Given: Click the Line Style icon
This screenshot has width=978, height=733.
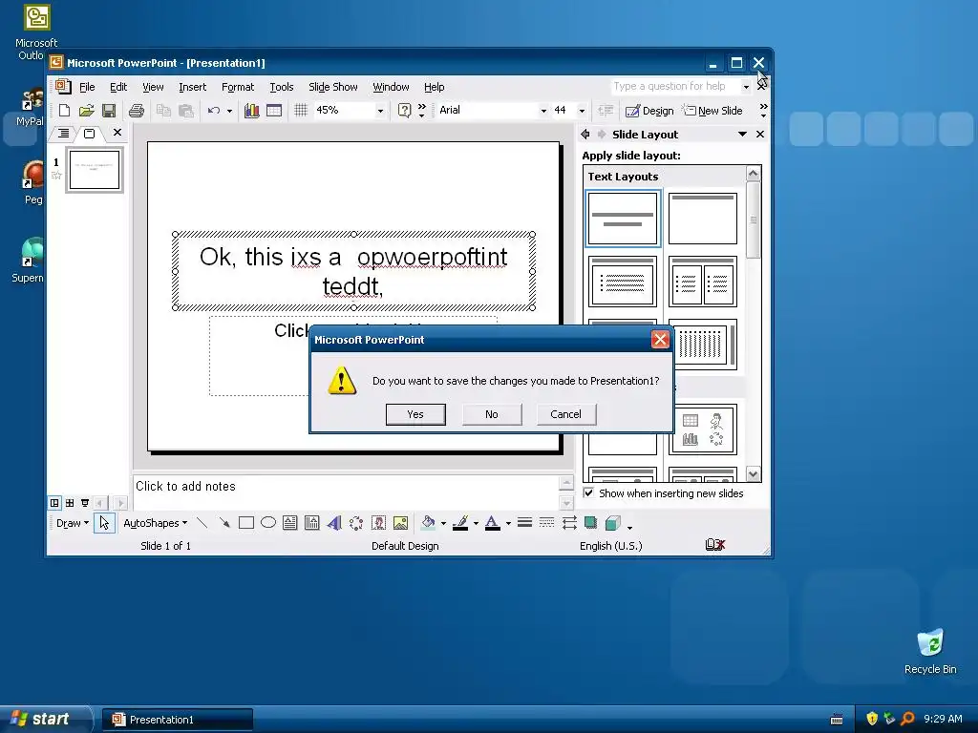Looking at the screenshot, I should pyautogui.click(x=524, y=522).
